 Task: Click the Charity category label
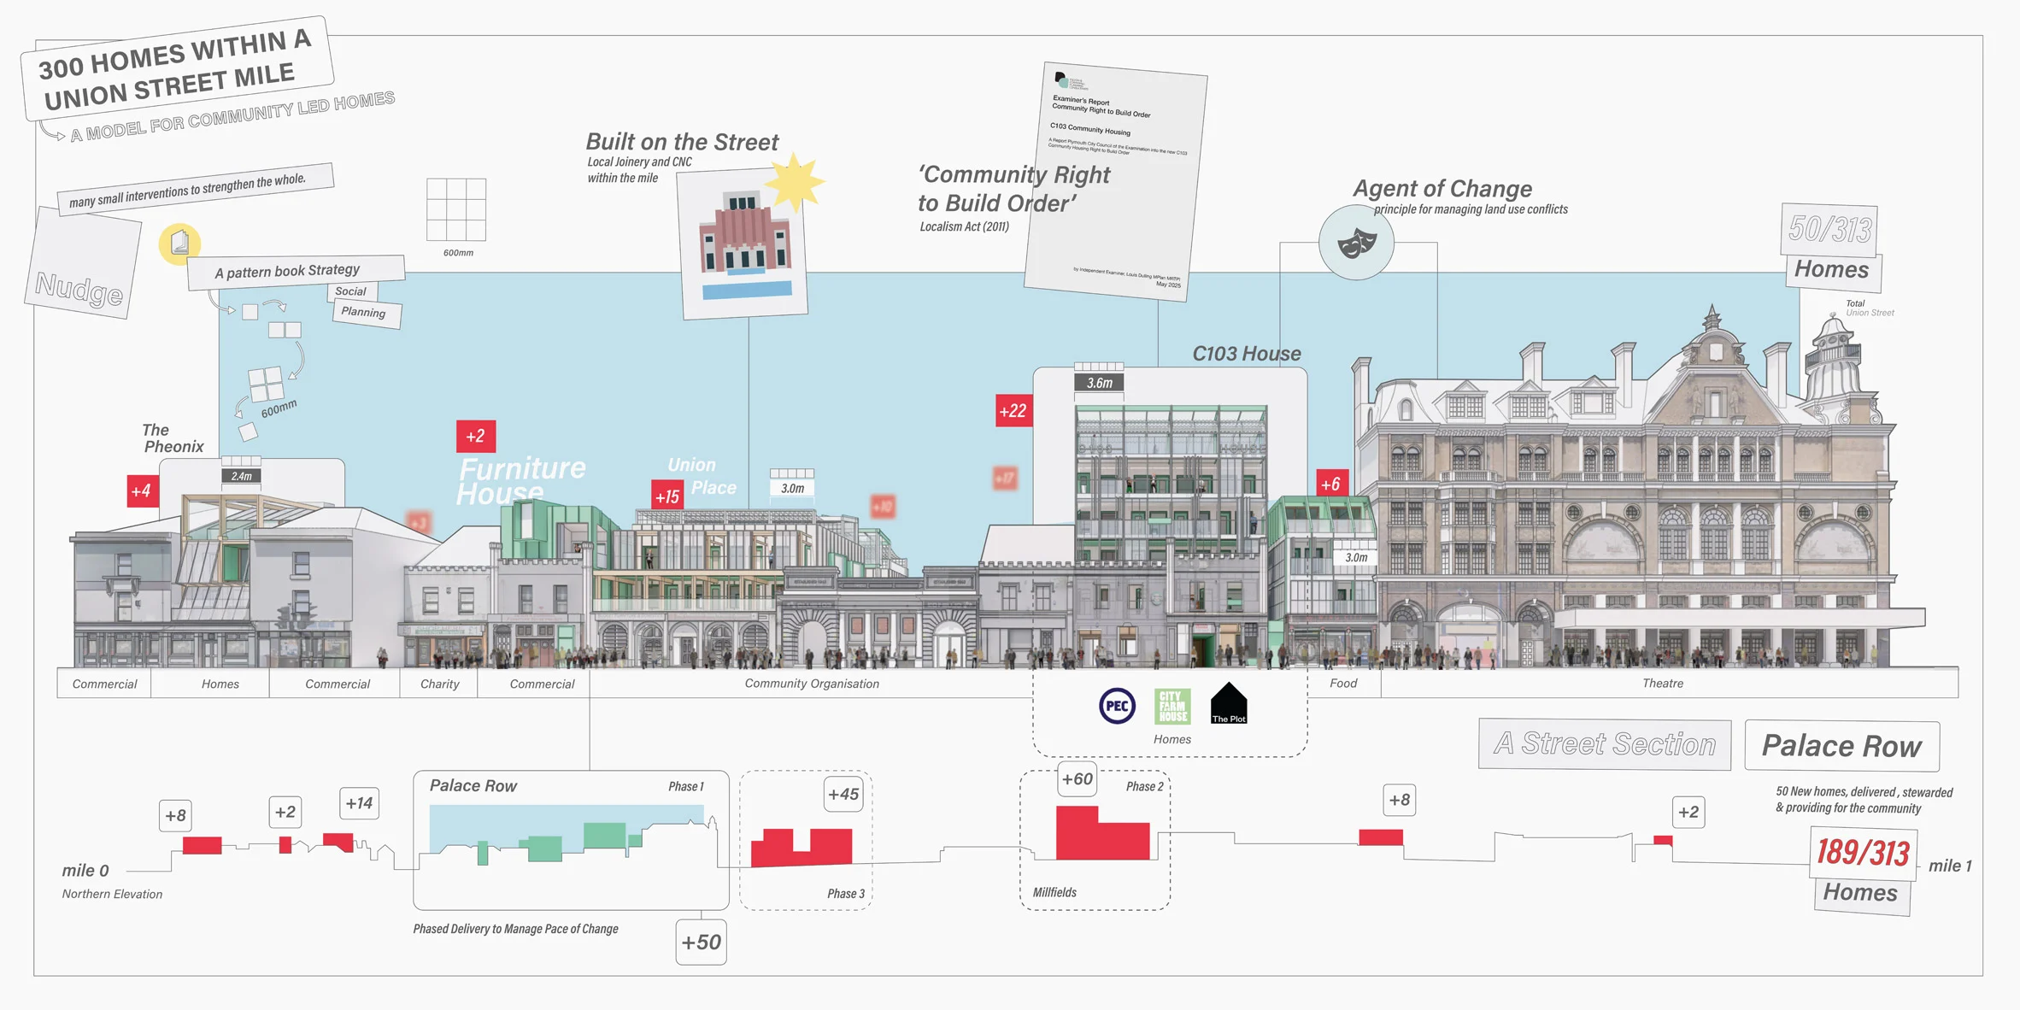tap(439, 684)
